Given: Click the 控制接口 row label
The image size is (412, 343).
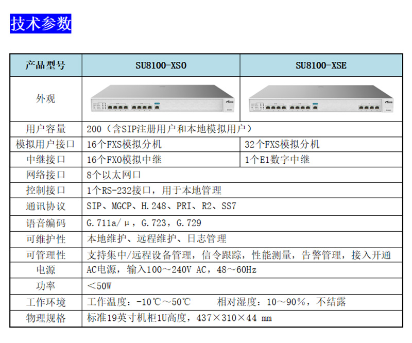Looking at the screenshot, I should [x=46, y=190].
